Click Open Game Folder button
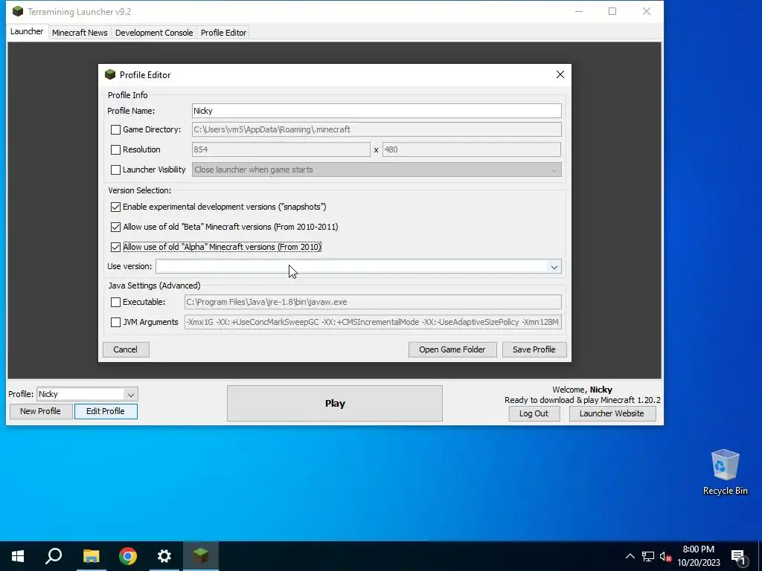The width and height of the screenshot is (762, 571). 452,349
